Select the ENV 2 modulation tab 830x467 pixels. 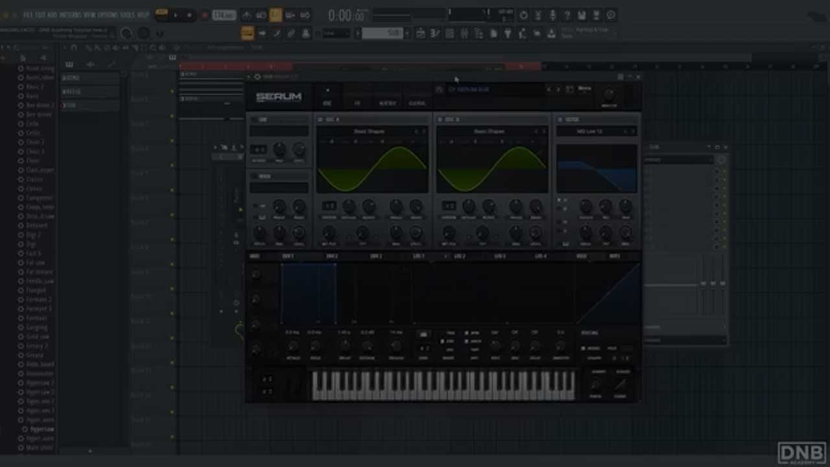point(332,256)
